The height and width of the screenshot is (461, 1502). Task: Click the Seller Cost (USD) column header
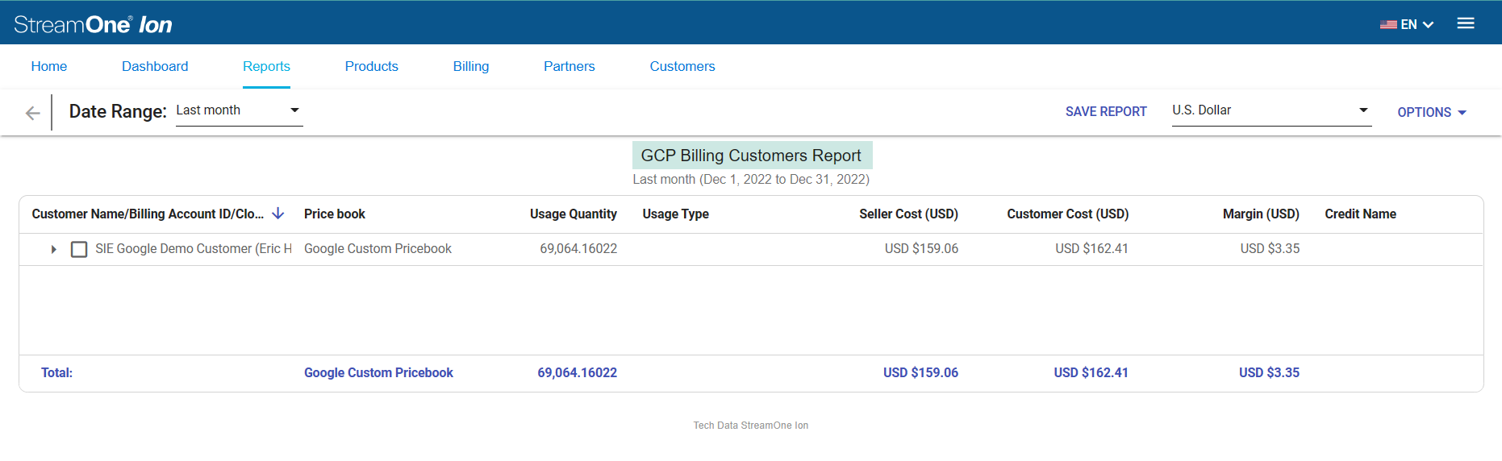pos(908,214)
